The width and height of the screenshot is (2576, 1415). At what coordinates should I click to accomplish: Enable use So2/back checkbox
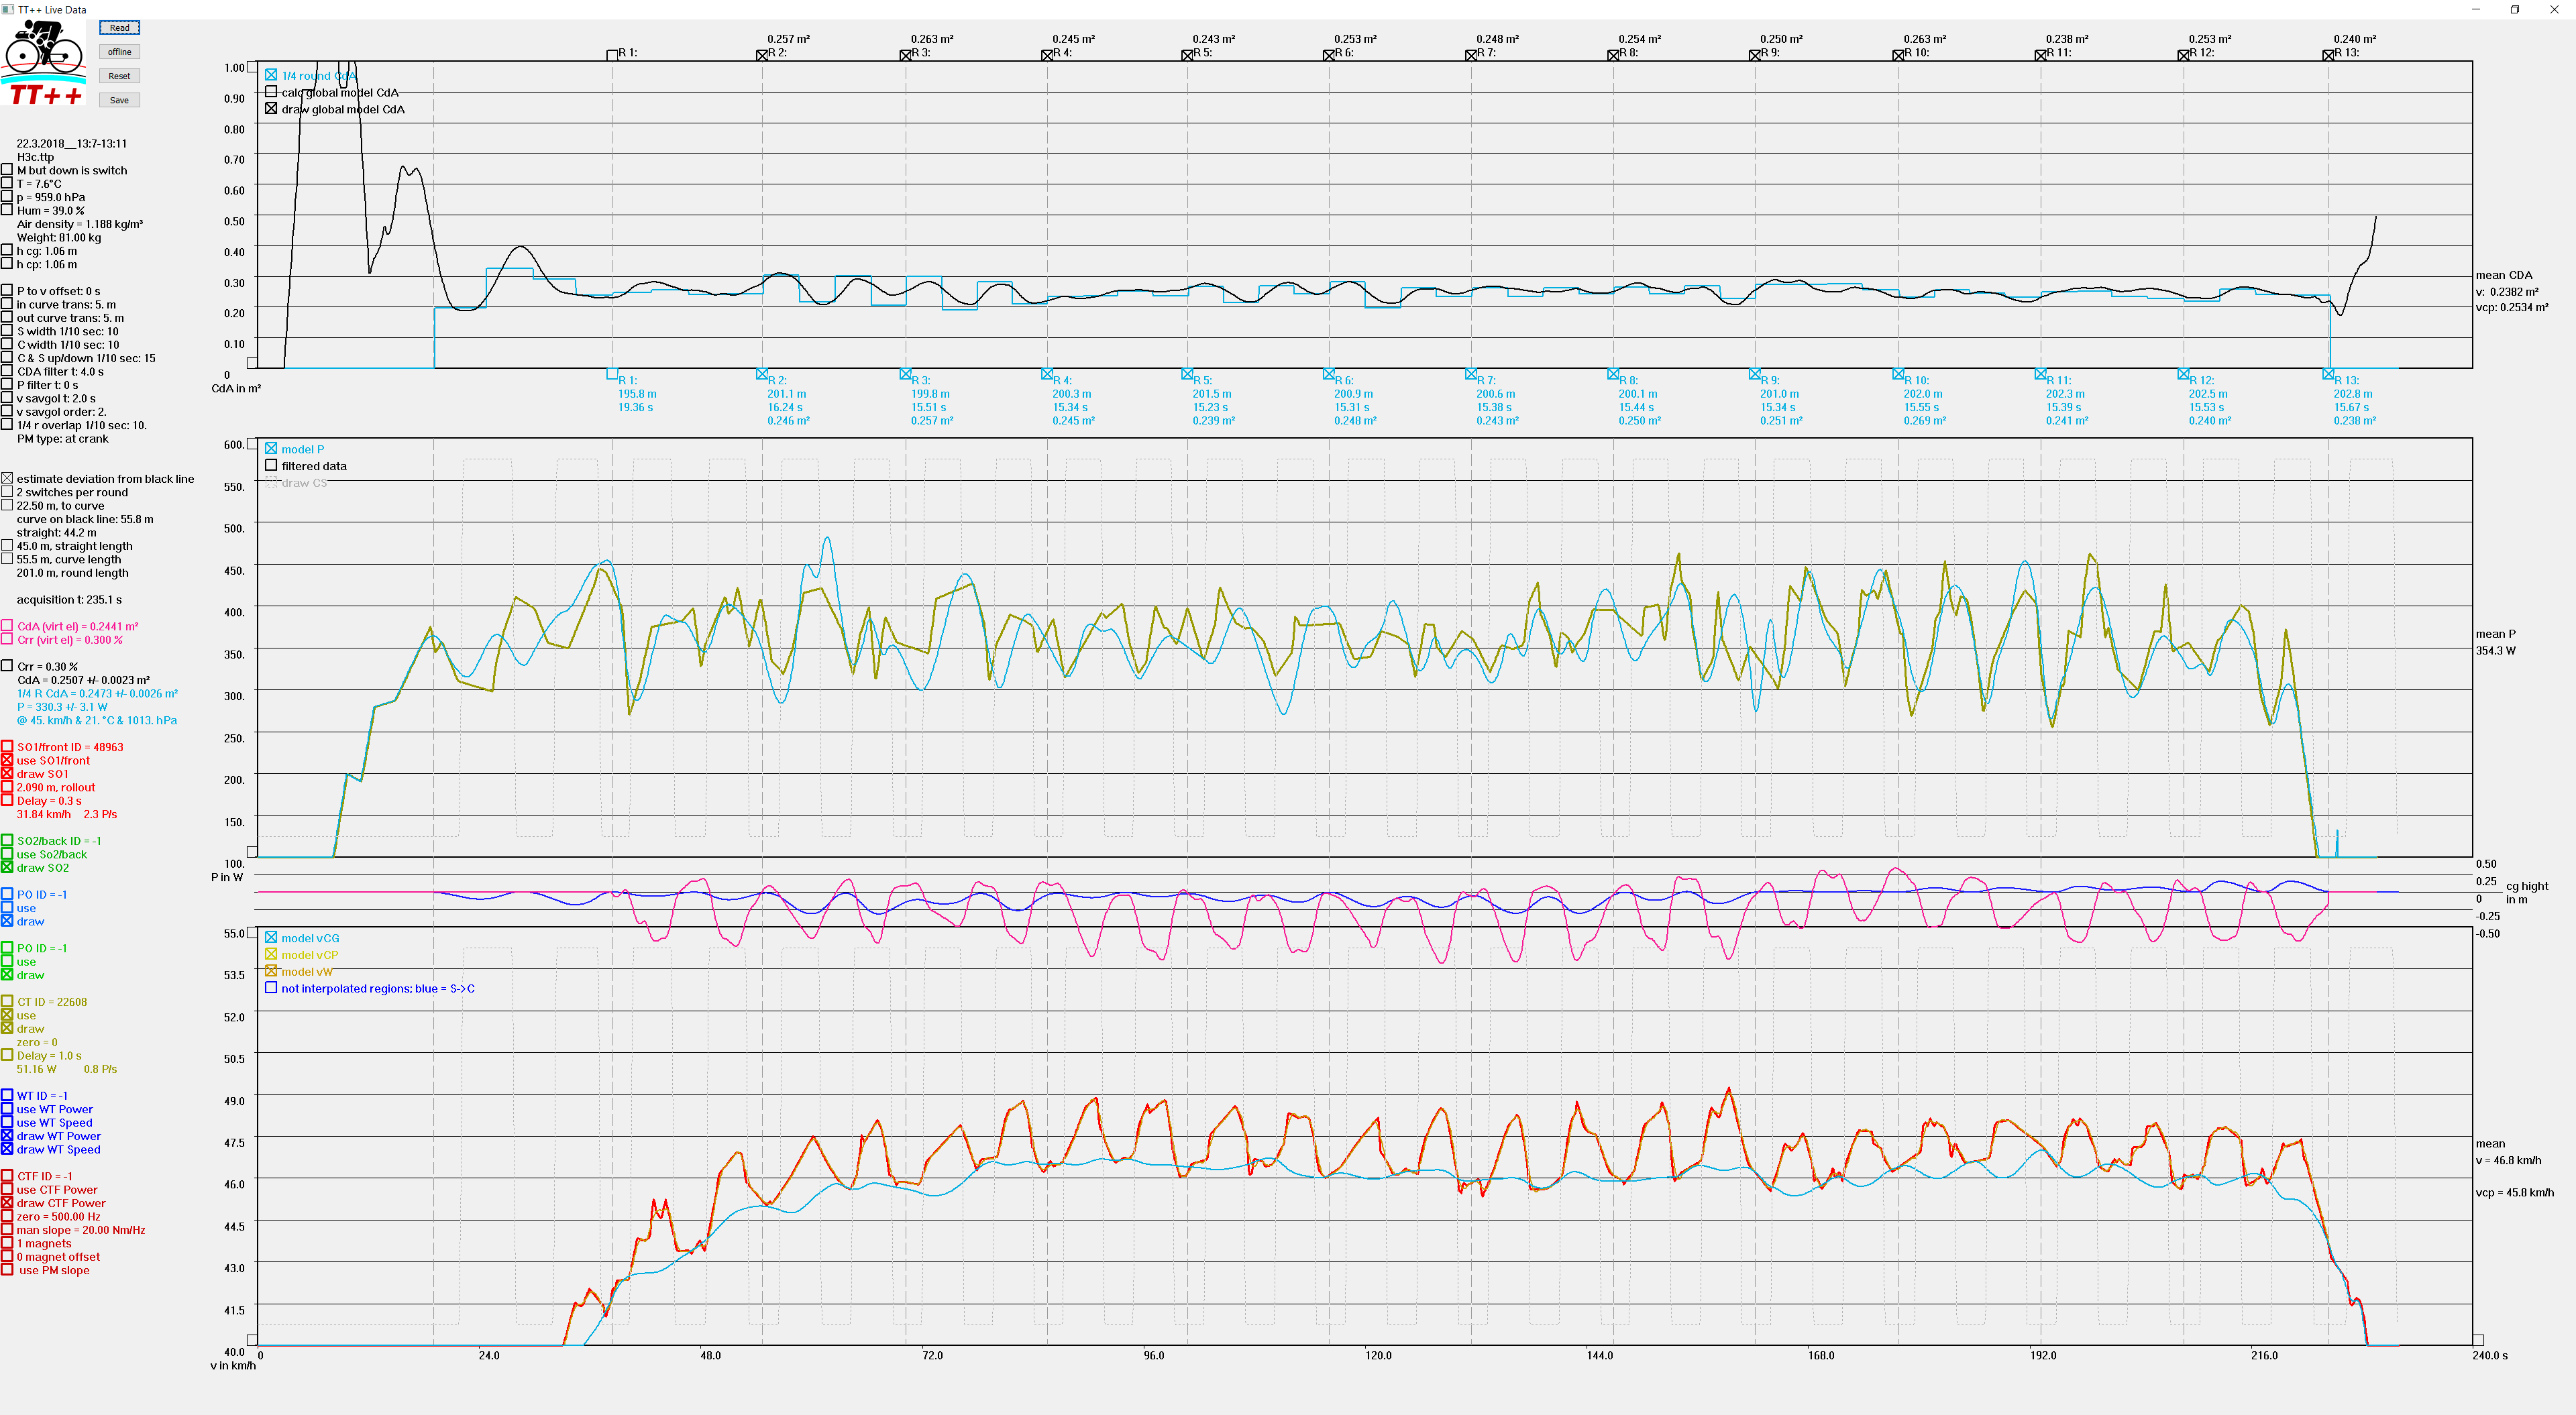tap(7, 854)
